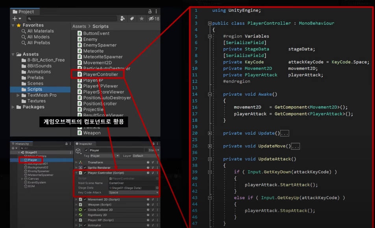Collapse the Variables region fold

click(210, 36)
